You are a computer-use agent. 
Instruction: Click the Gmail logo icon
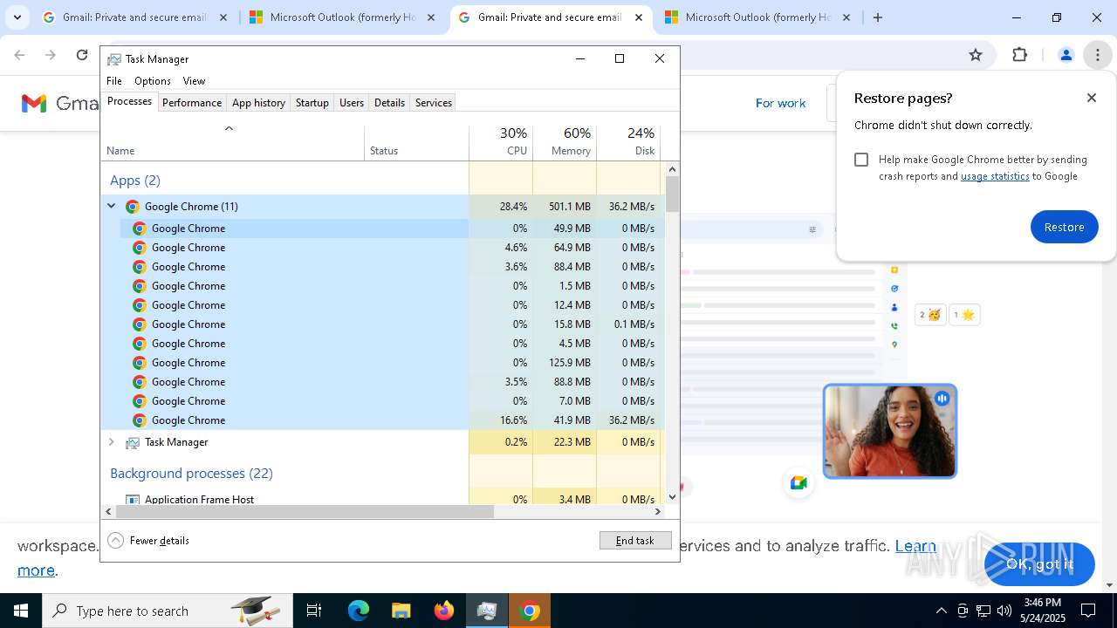click(x=33, y=104)
